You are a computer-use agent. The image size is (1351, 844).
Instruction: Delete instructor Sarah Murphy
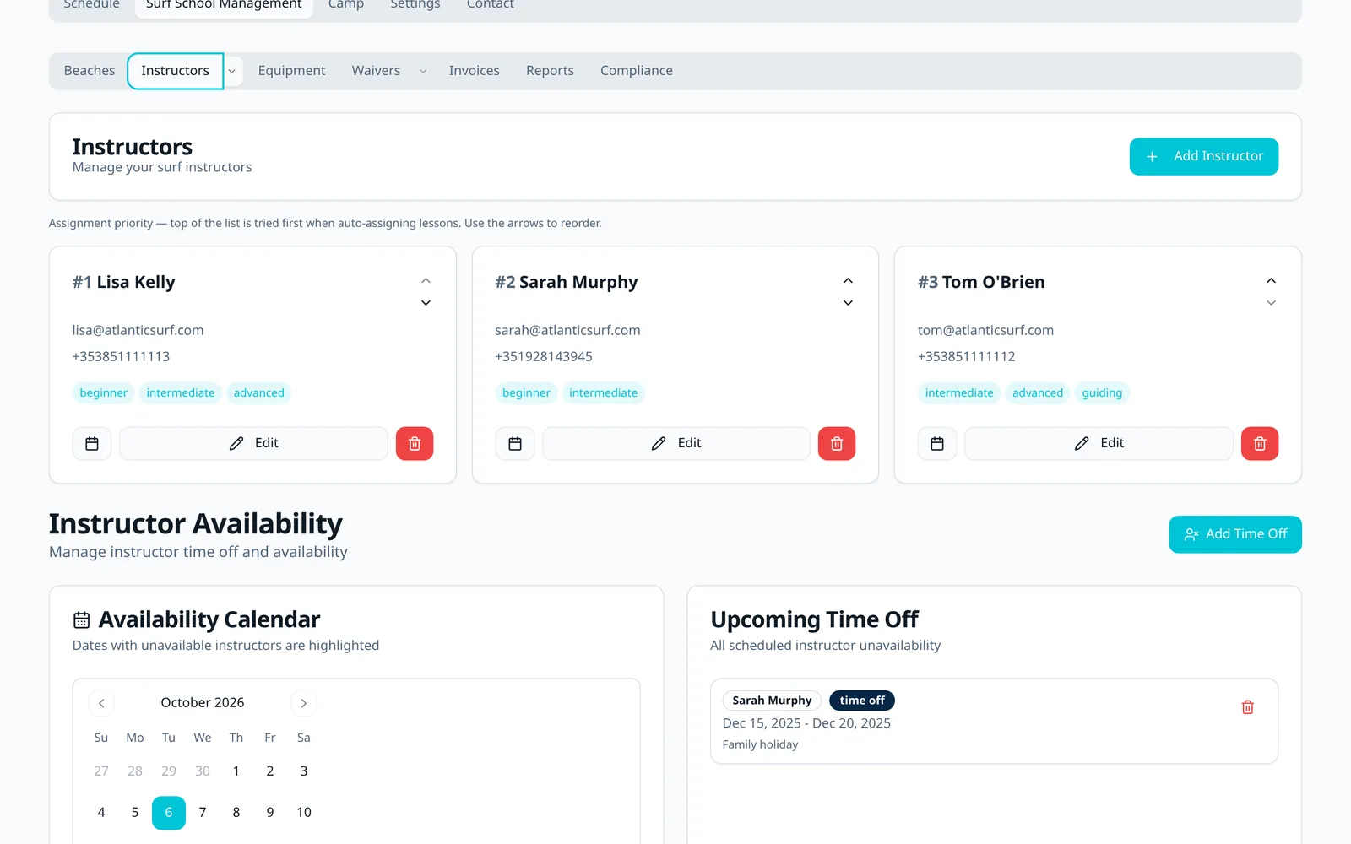[837, 443]
